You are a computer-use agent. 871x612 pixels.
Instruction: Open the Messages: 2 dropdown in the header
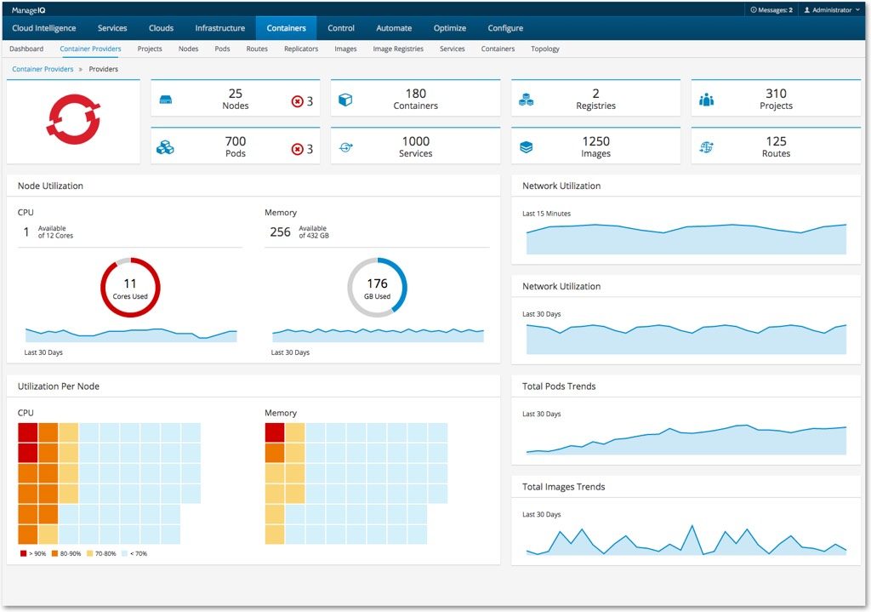coord(768,9)
